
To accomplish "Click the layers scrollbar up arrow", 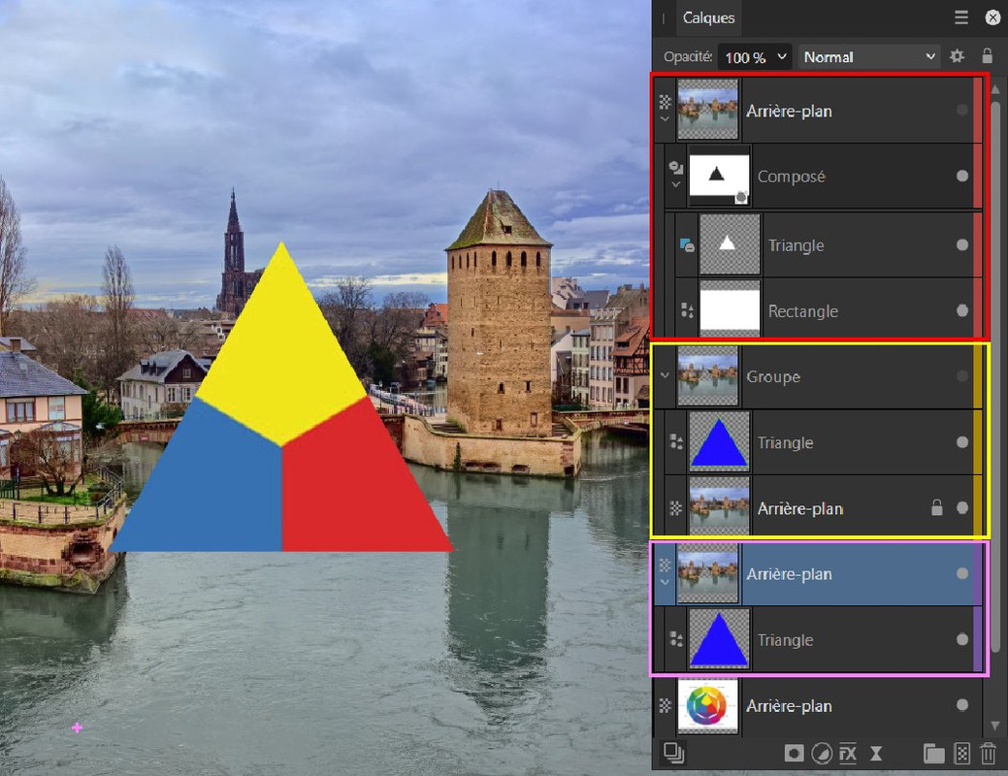I will [995, 89].
